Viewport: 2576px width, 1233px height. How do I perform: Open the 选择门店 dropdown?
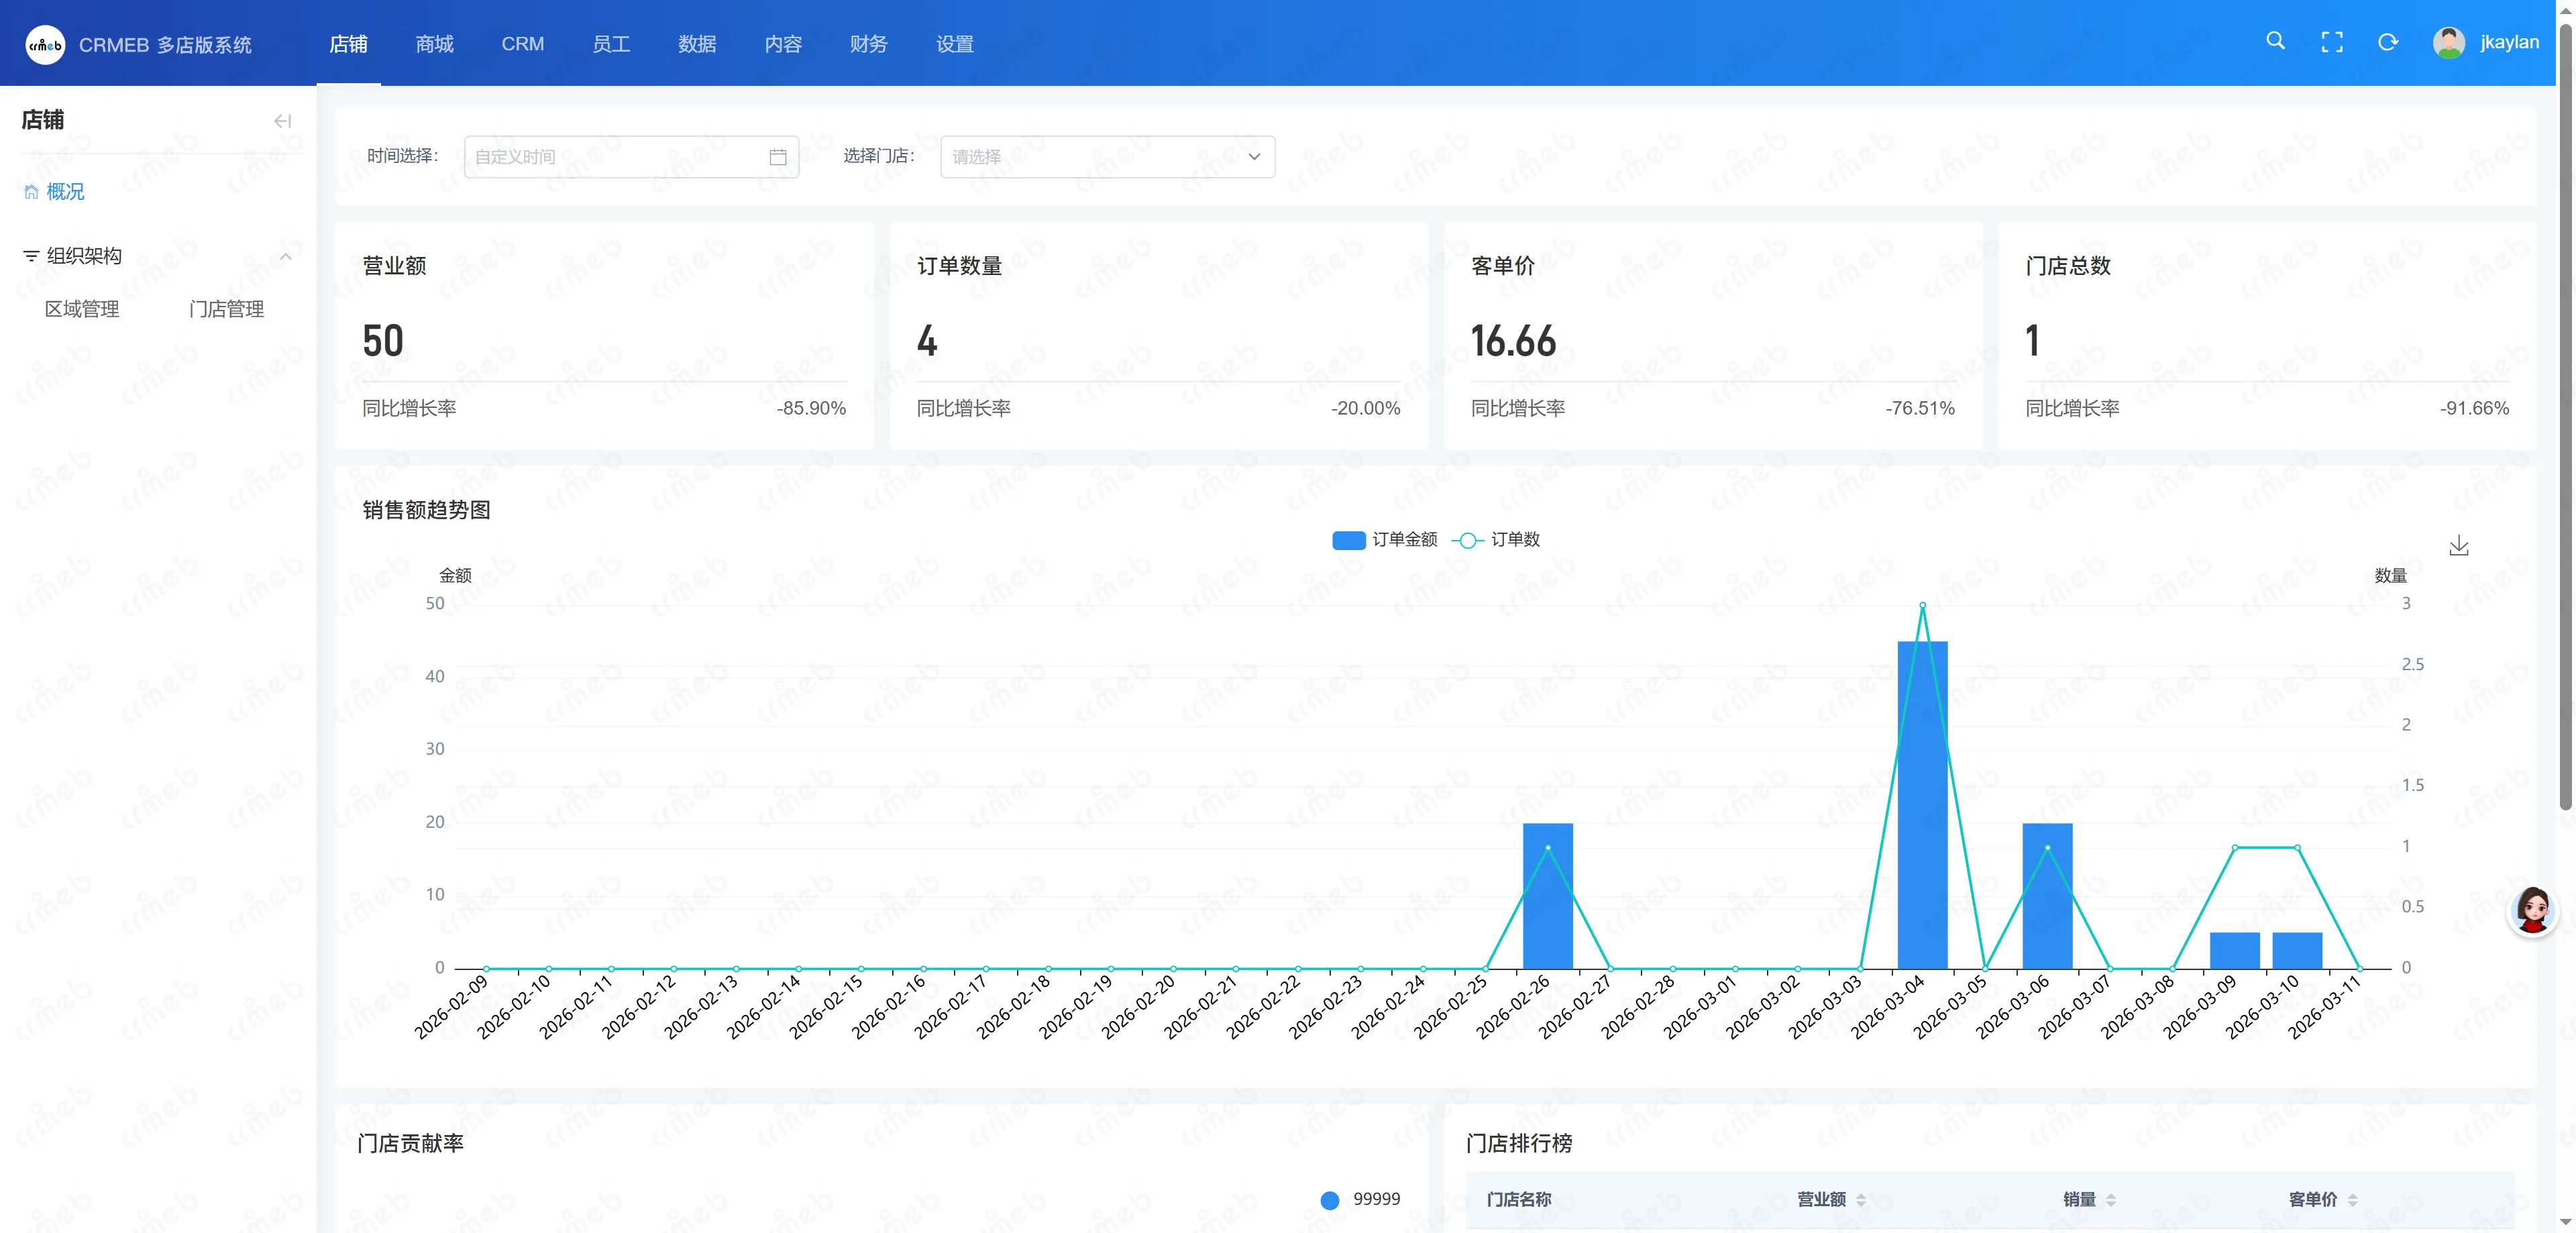click(1107, 157)
